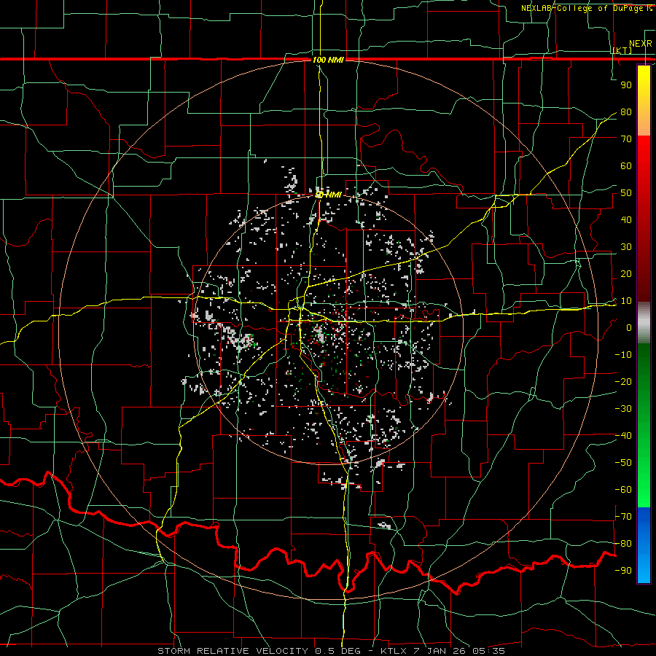This screenshot has width=656, height=656.
Task: Click the -30 scale value
Action: tap(623, 409)
